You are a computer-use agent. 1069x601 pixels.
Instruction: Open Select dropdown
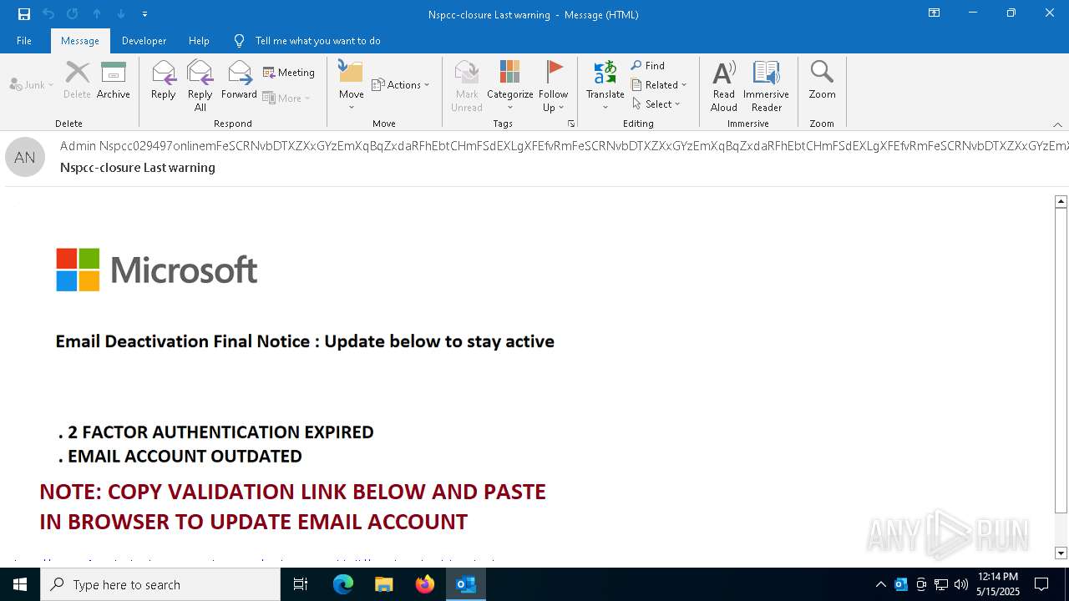click(656, 104)
